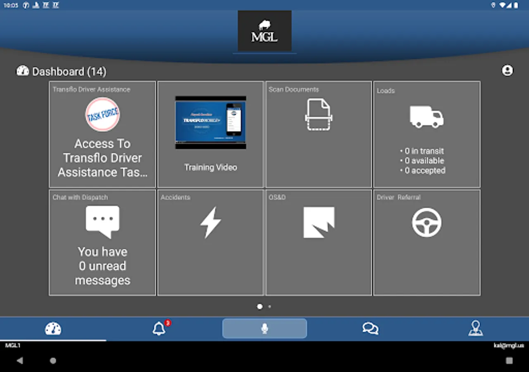Click the "Chat with Dispatch" tile label
Screen dimensions: 529x372
click(80, 197)
